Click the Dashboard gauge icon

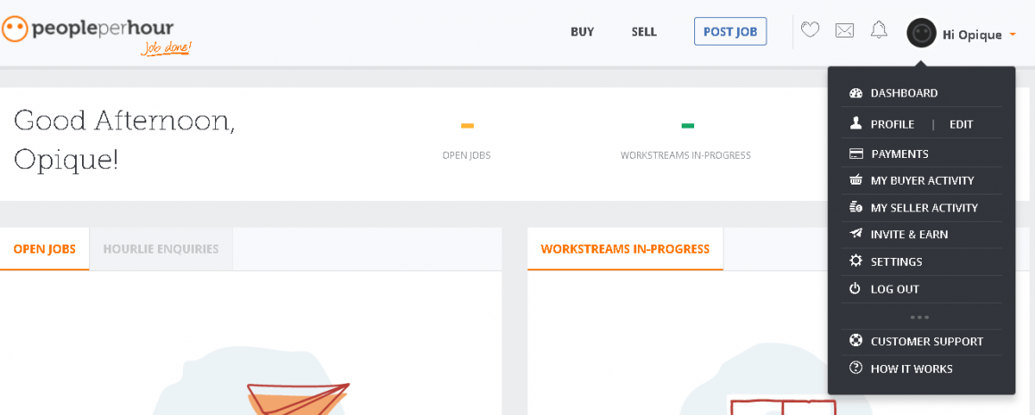856,93
